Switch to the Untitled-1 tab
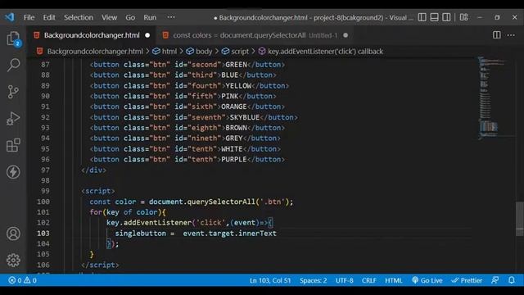 (255, 35)
